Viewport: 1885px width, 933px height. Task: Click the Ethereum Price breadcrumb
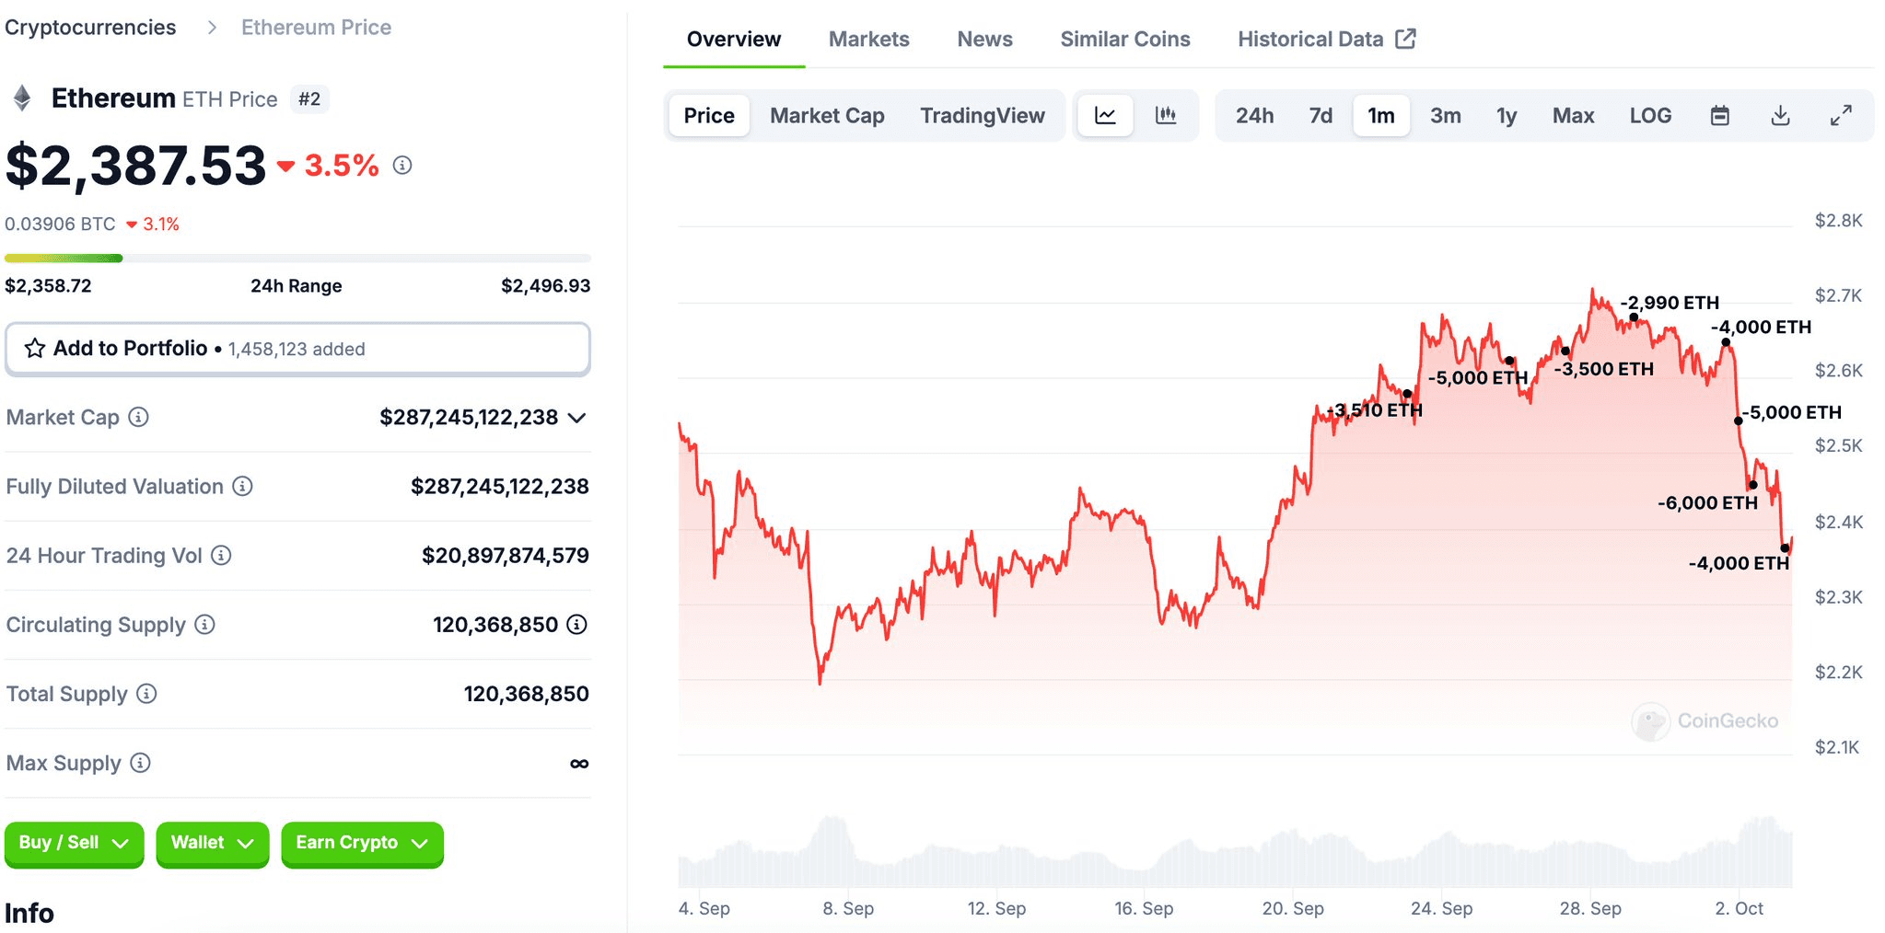click(x=316, y=28)
